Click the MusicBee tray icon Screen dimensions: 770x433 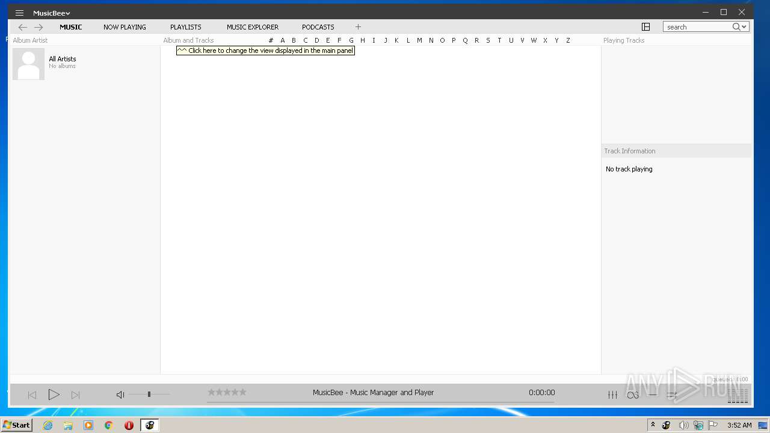click(x=666, y=425)
